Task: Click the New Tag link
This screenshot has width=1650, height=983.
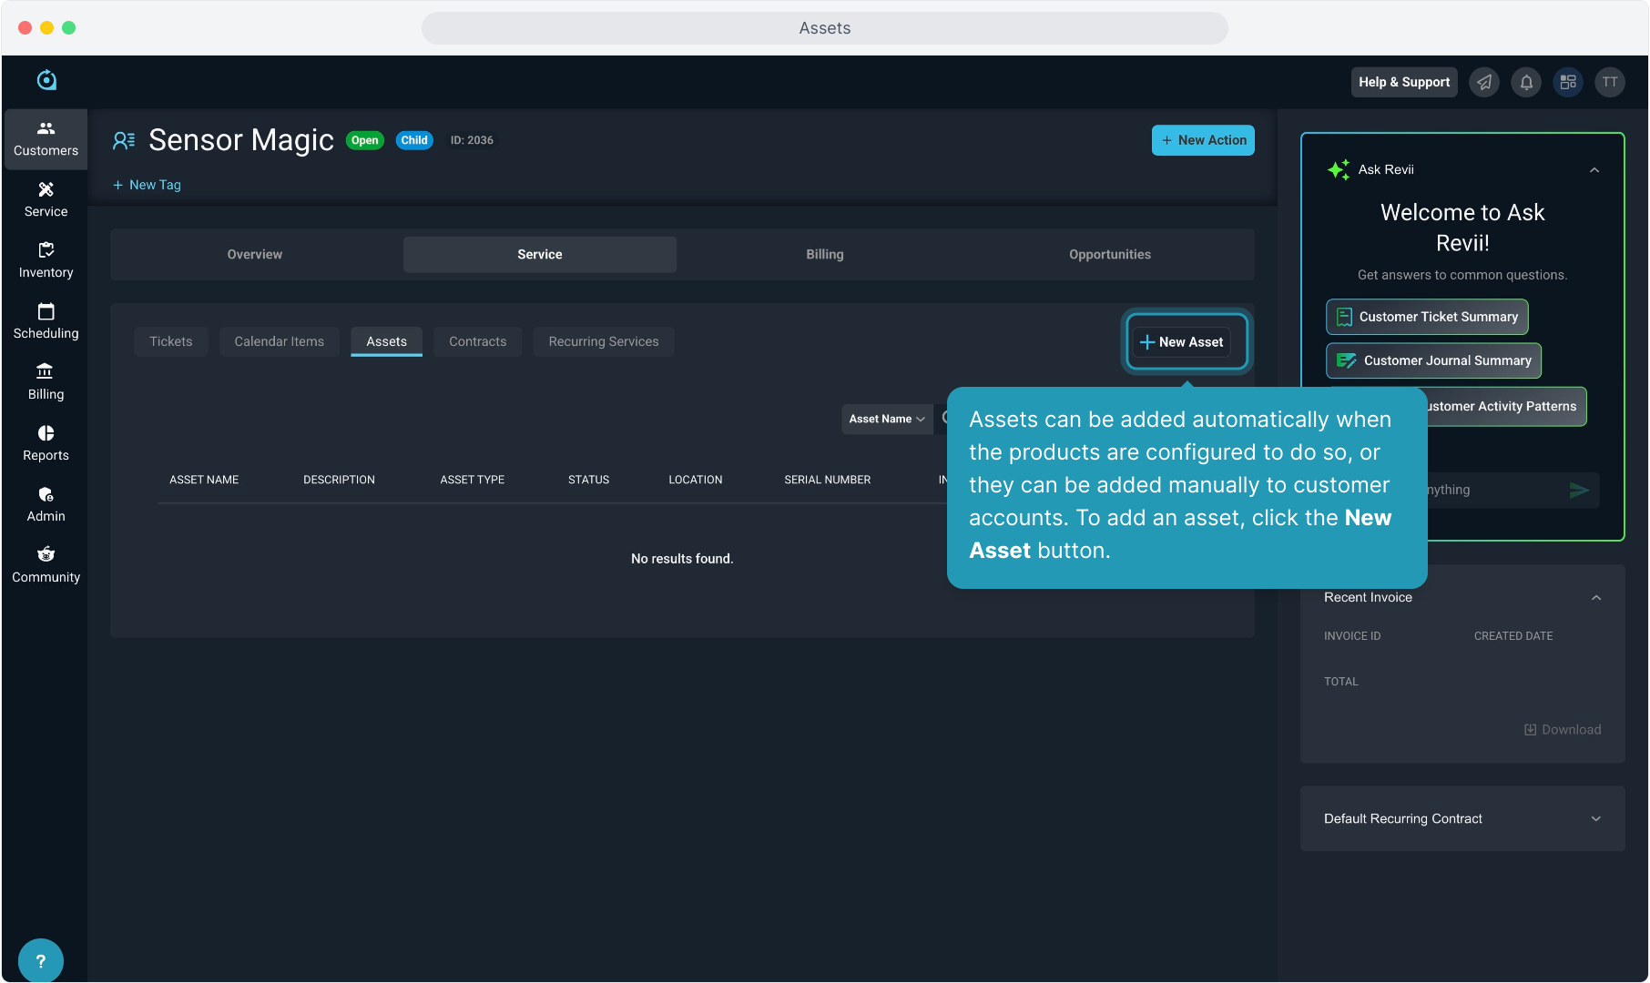Action: pyautogui.click(x=148, y=185)
